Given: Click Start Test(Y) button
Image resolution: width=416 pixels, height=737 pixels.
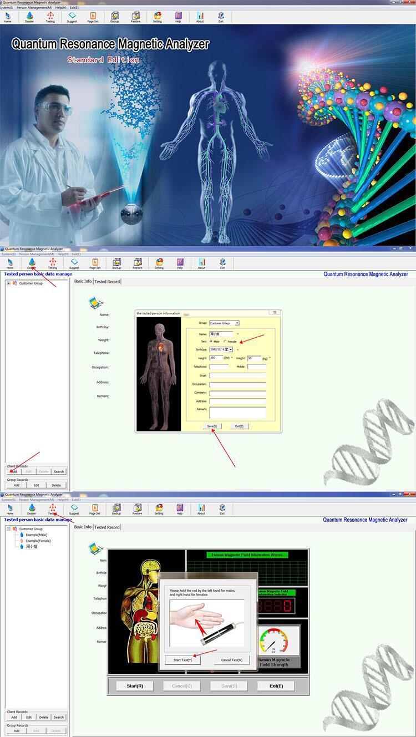Looking at the screenshot, I should pos(183,660).
